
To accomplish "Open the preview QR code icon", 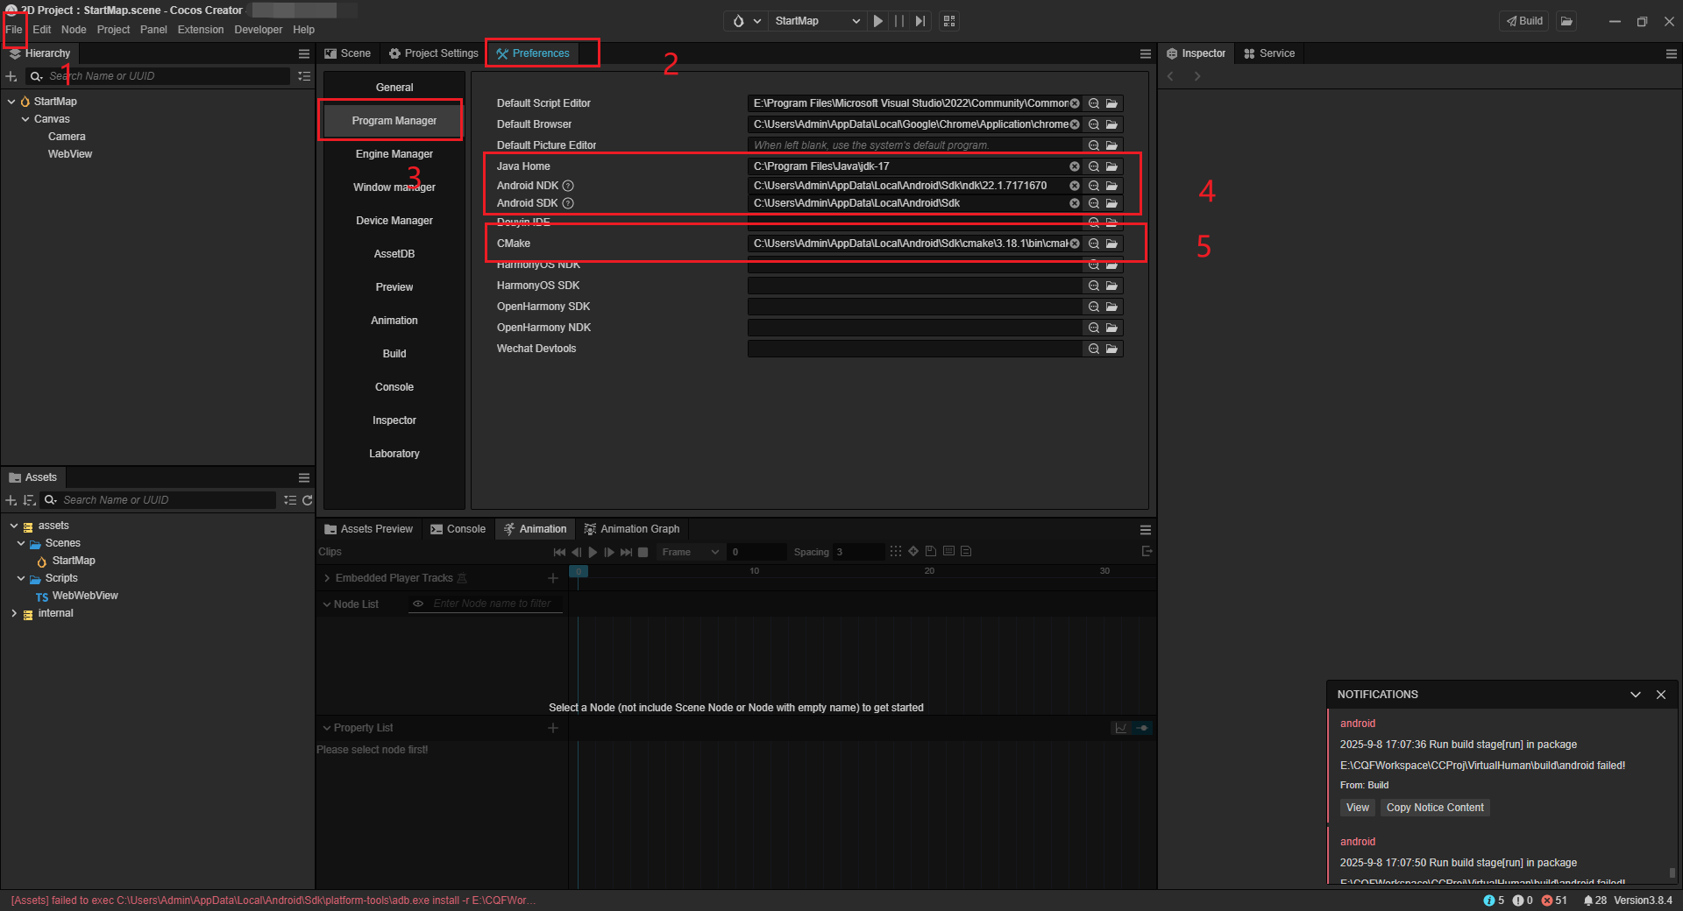I will pos(949,21).
